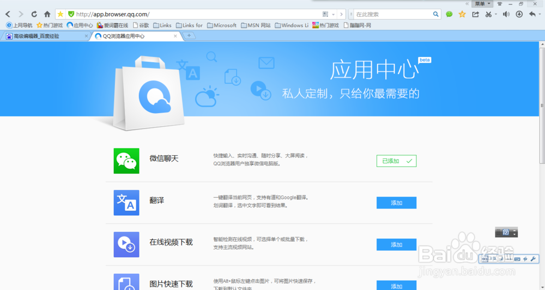Open the download manager icon
Screen dimensions: 545x290
click(519, 14)
